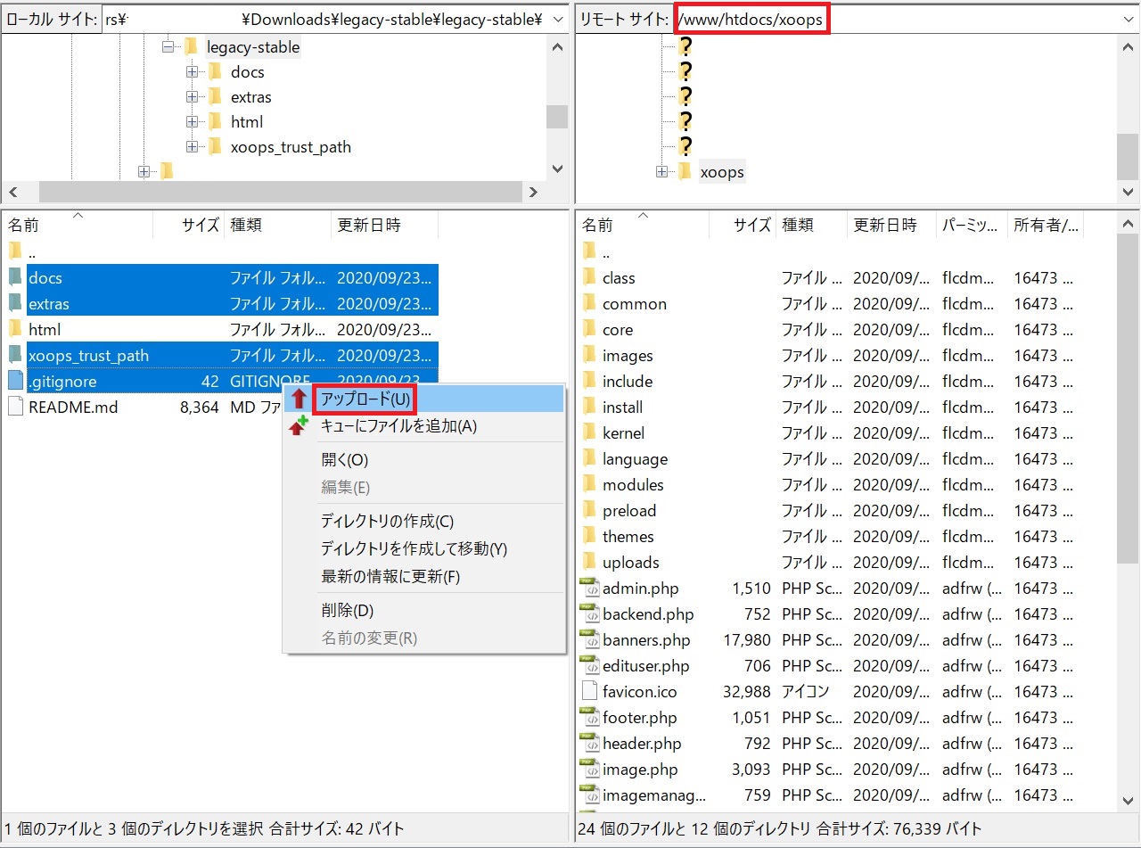Click the class folder icon in remote list
This screenshot has height=848, width=1141.
point(589,277)
